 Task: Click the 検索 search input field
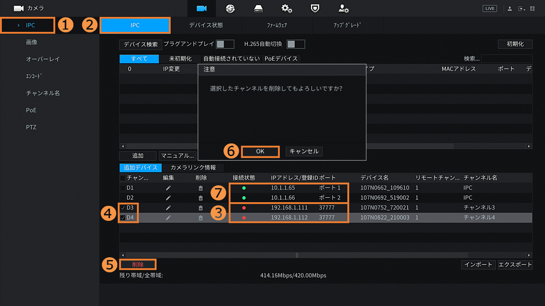(x=506, y=59)
